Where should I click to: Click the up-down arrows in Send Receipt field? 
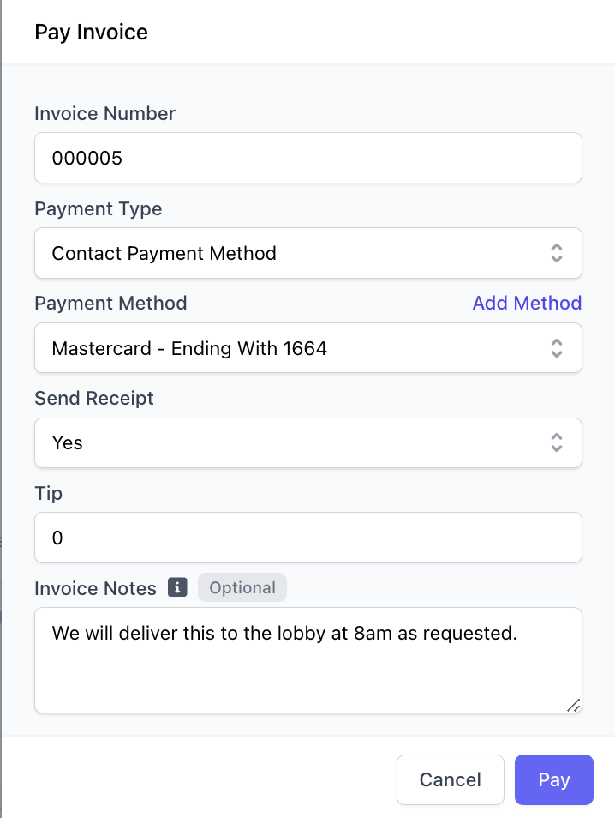[x=557, y=443]
